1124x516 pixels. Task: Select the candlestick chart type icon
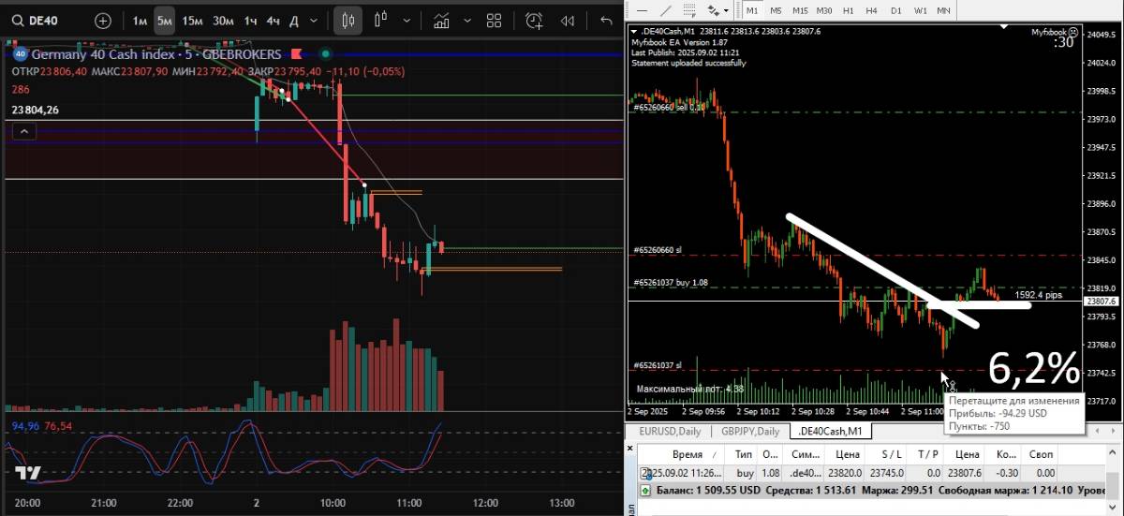[348, 21]
